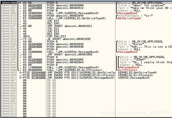The width and height of the screenshot is (172, 118).
Task: Select hex bytes EB 13
Action: pyautogui.click(x=27, y=55)
